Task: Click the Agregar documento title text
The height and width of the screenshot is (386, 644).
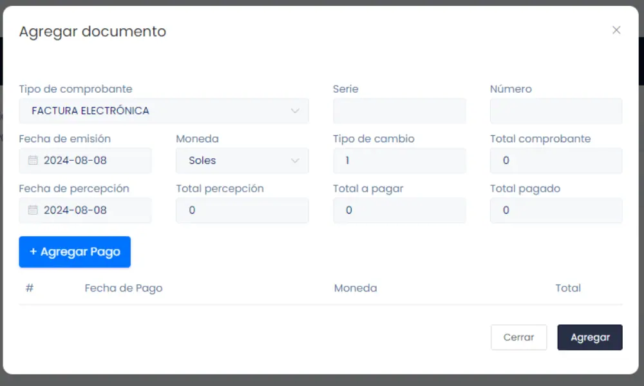Action: point(93,32)
